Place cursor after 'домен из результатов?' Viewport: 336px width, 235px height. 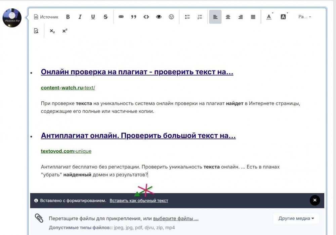point(148,175)
